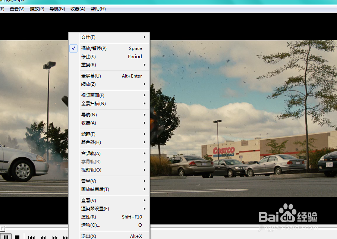Open 收藏(A) in the top menu bar
The width and height of the screenshot is (337, 239).
[78, 9]
